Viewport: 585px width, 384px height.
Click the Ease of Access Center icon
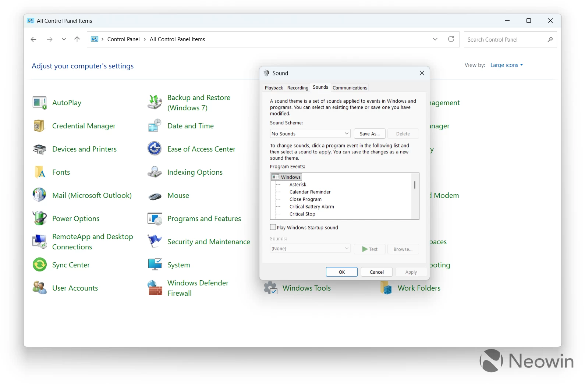tap(155, 149)
